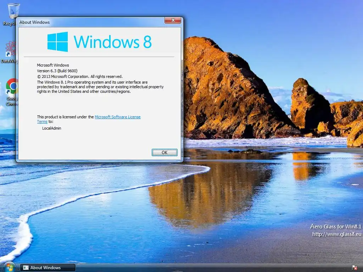Click the 'Microsoft Windows' heading text
363x272 pixels.
[x=53, y=65]
